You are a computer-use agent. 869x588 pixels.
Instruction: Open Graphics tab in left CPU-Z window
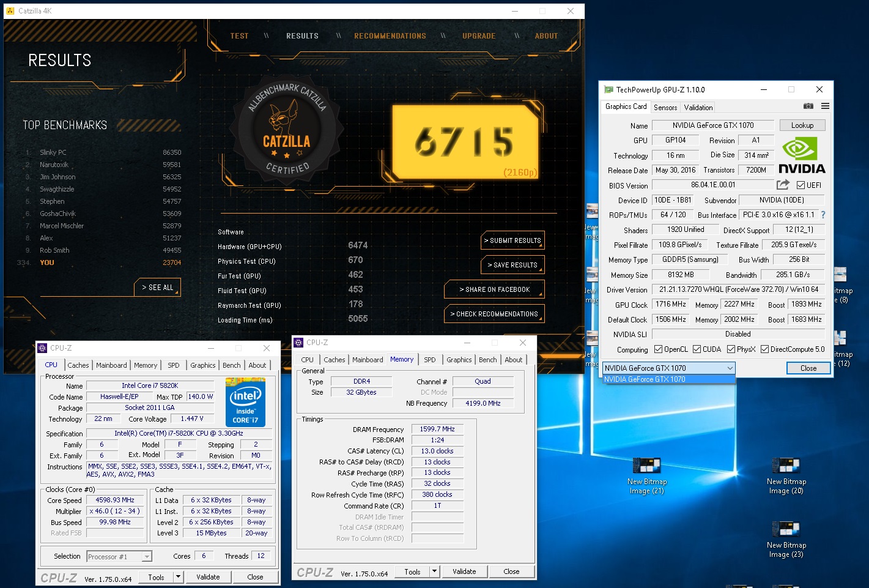coord(202,365)
